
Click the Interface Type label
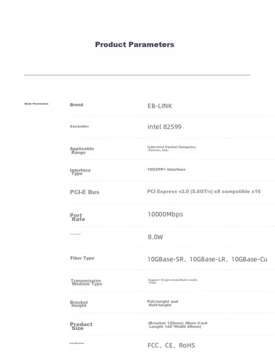(x=80, y=171)
